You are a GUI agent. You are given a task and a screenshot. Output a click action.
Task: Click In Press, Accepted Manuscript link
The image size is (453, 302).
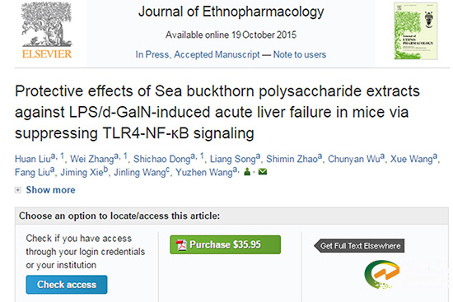(198, 54)
